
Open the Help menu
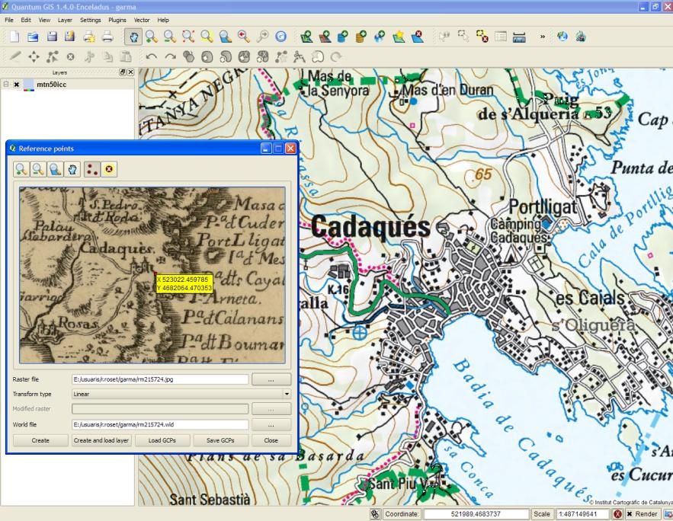click(163, 20)
